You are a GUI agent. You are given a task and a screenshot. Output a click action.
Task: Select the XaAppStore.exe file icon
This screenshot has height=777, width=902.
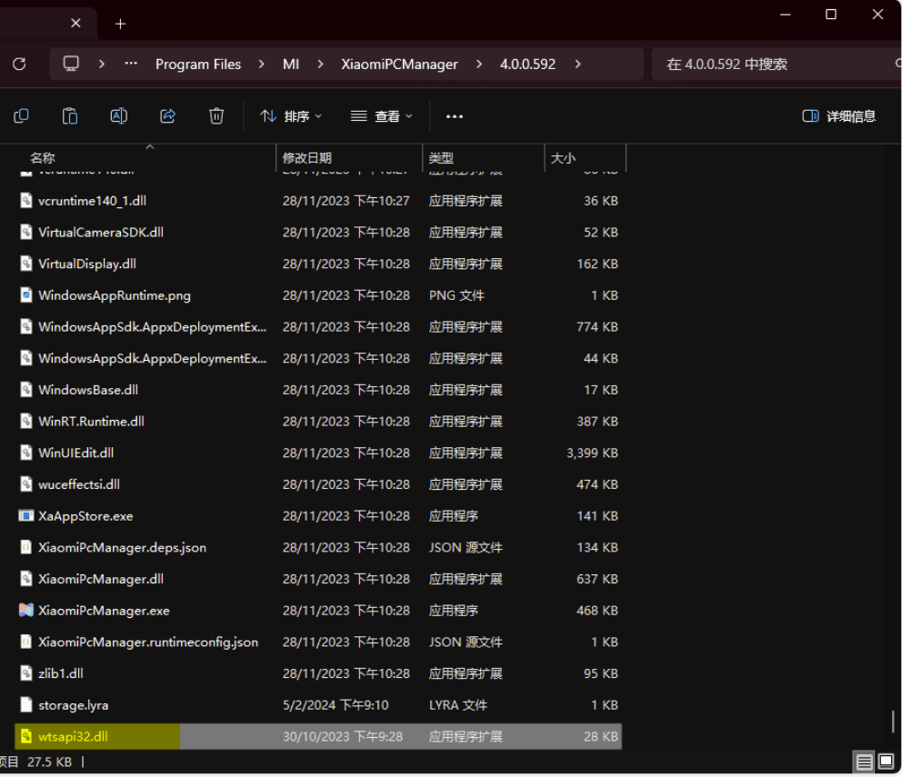[x=26, y=516]
